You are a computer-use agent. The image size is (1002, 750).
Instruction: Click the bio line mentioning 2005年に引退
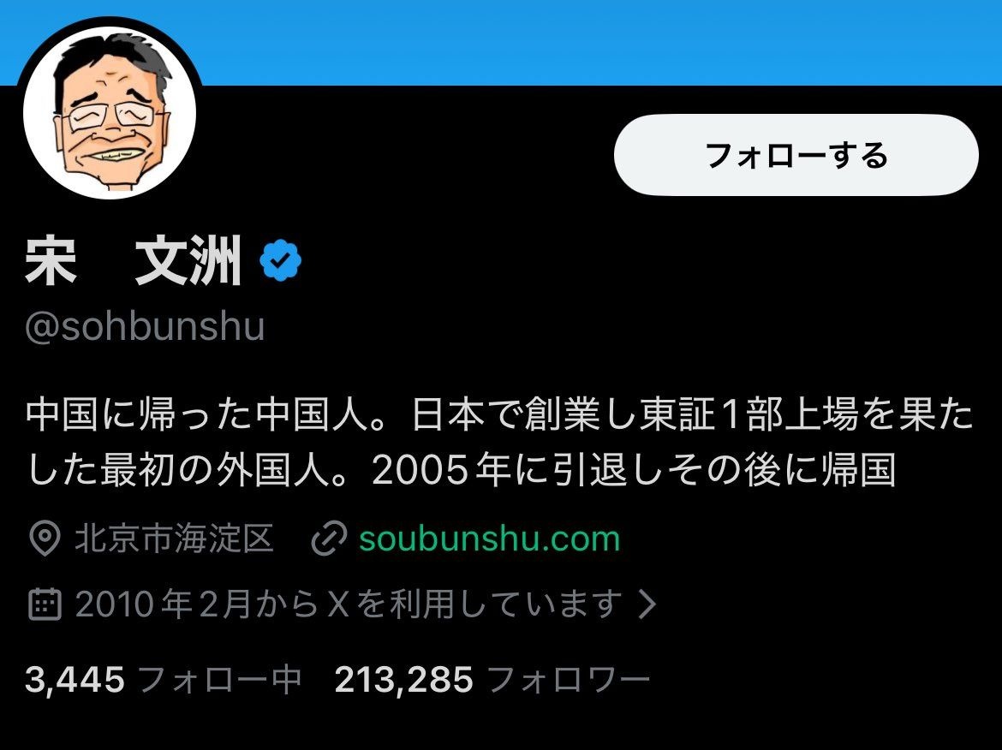coord(461,470)
